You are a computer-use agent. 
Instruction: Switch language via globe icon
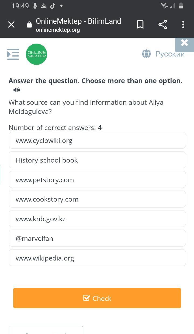click(146, 54)
